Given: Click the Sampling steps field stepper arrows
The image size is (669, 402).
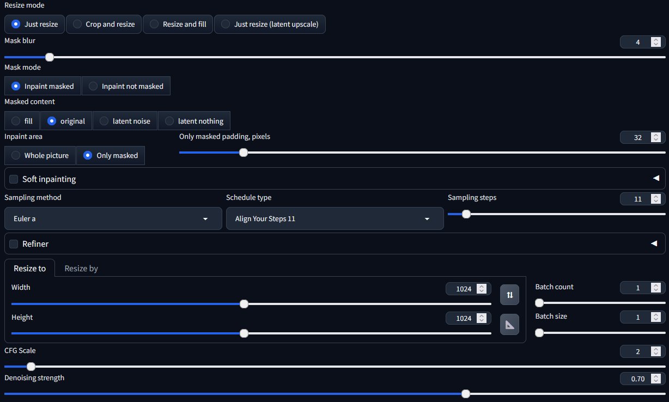Looking at the screenshot, I should pyautogui.click(x=656, y=199).
